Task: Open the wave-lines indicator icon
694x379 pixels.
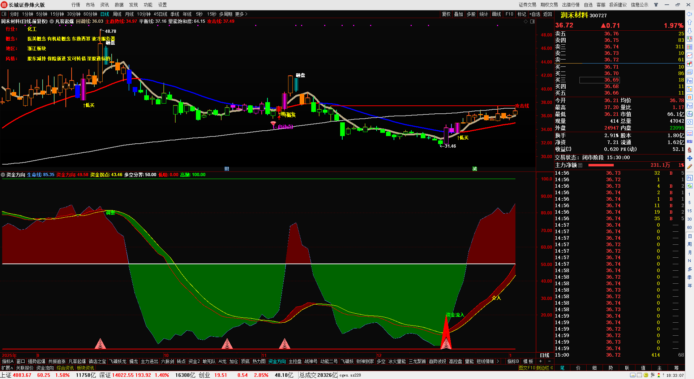Action: pos(690,133)
